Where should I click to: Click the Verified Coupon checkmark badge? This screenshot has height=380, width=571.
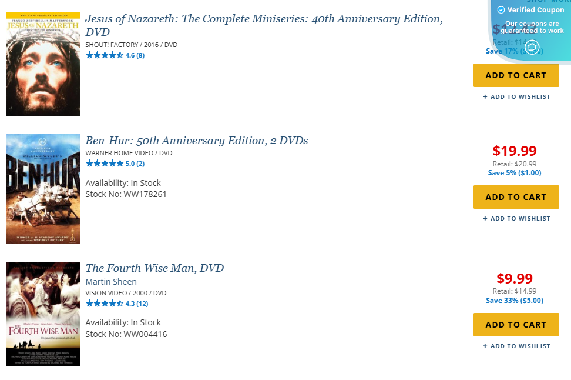click(501, 10)
